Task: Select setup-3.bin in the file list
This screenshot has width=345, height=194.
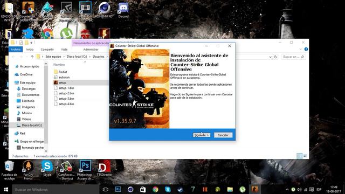Action: [x=66, y=99]
